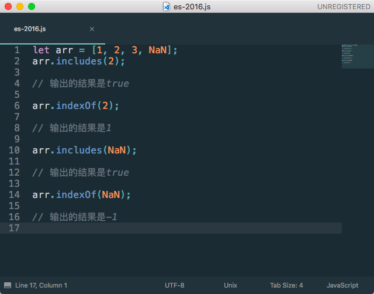Click the red close window button
This screenshot has height=294, width=374.
click(8, 6)
